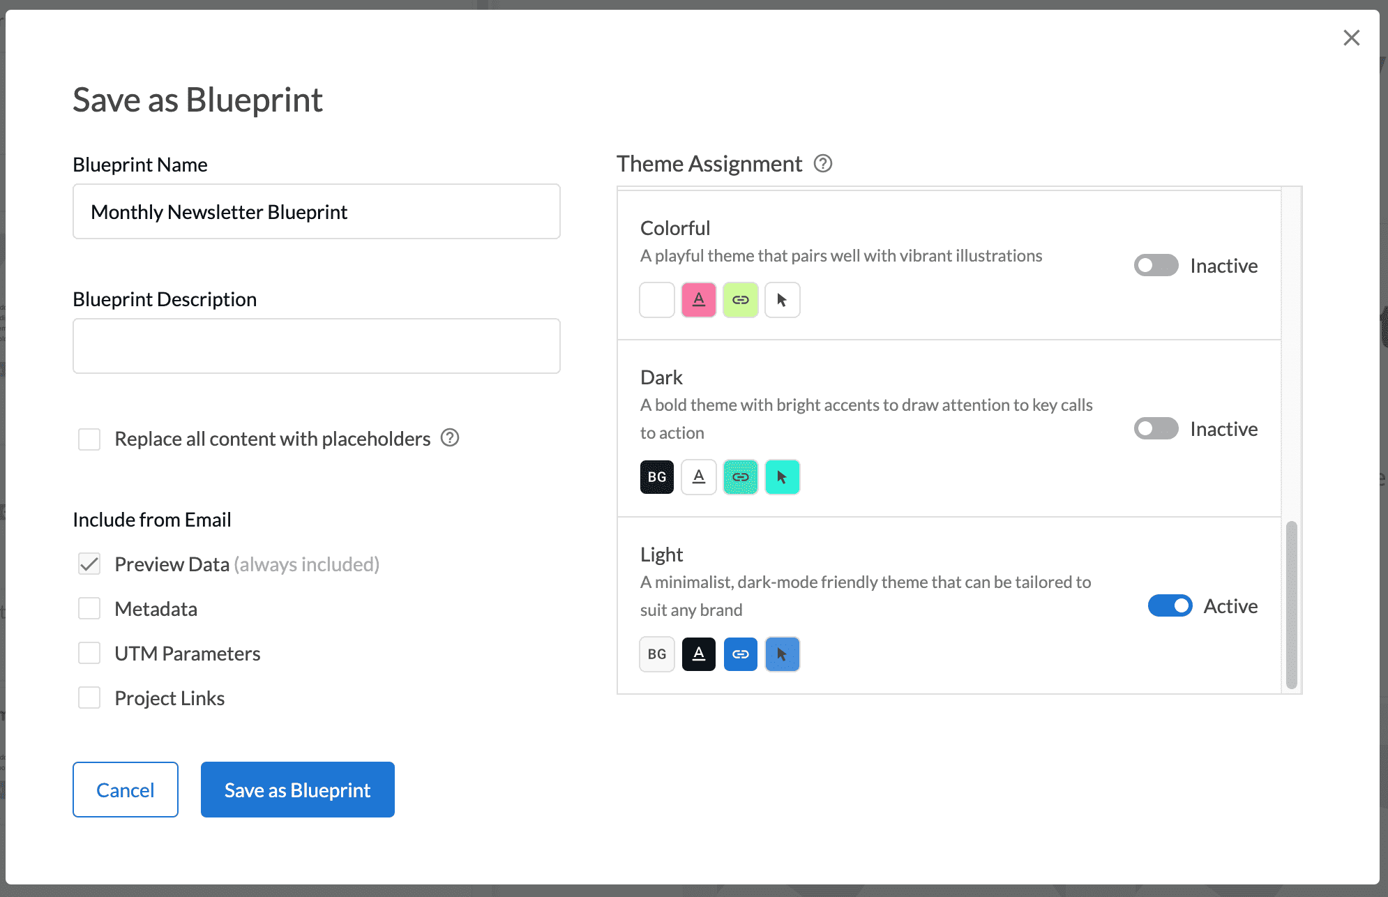This screenshot has width=1388, height=897.
Task: Click the Light theme black text color icon
Action: coord(699,654)
